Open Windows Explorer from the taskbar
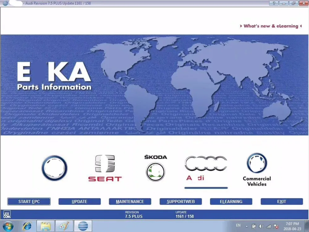Viewport: 309px width, 232px height. click(45, 226)
